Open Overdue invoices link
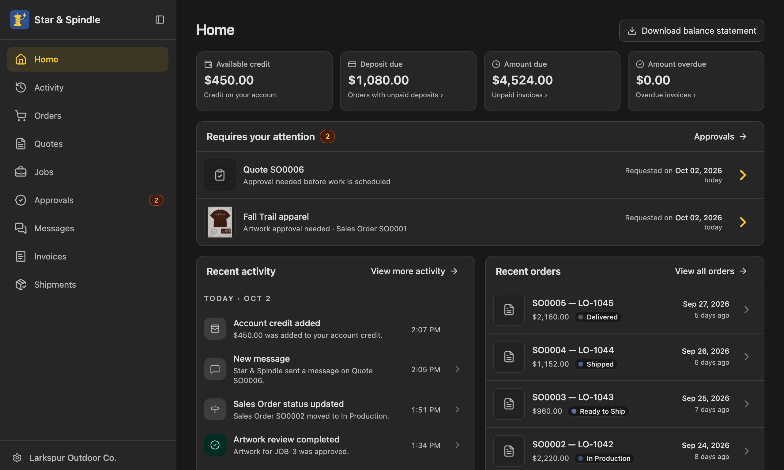784x470 pixels. point(665,95)
